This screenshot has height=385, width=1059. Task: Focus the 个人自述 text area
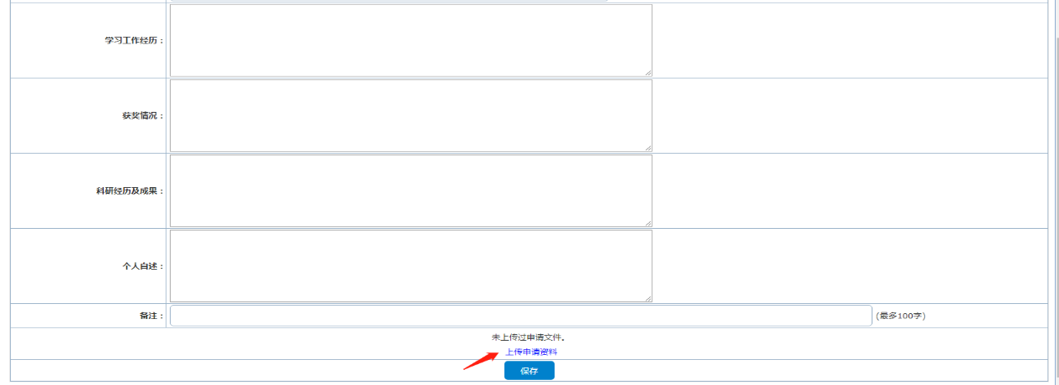(411, 266)
